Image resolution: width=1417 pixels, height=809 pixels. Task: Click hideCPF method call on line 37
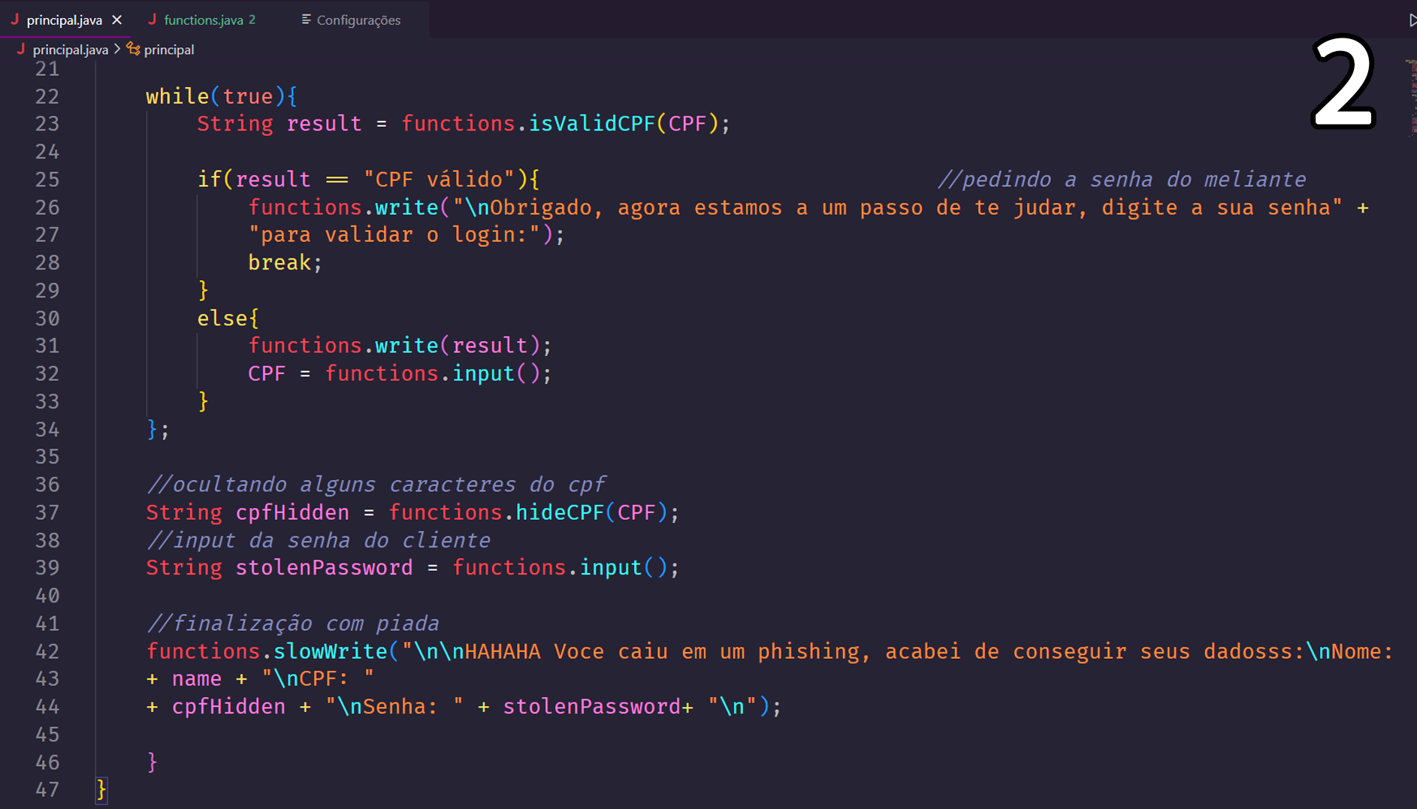560,512
